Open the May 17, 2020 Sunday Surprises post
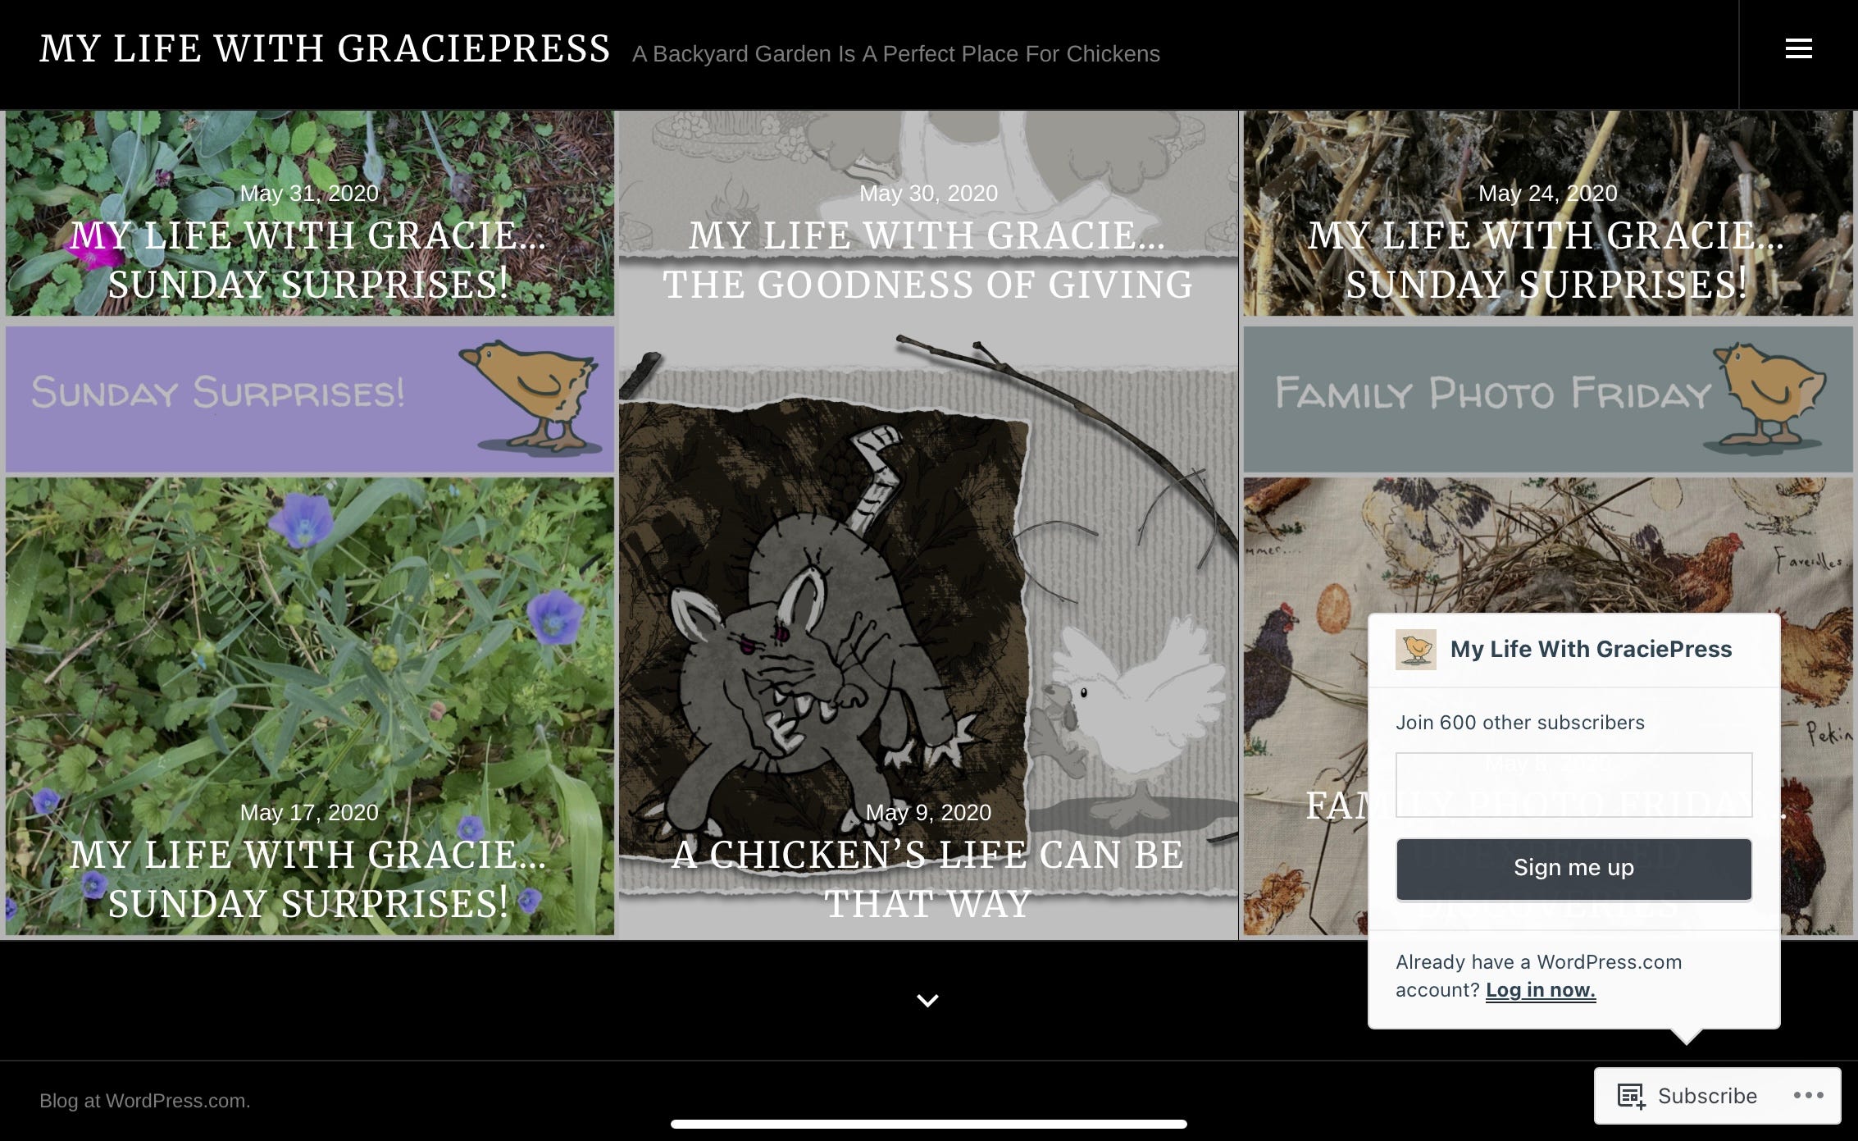 [x=309, y=879]
